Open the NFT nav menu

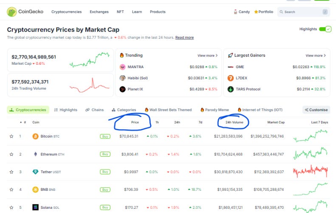click(120, 12)
